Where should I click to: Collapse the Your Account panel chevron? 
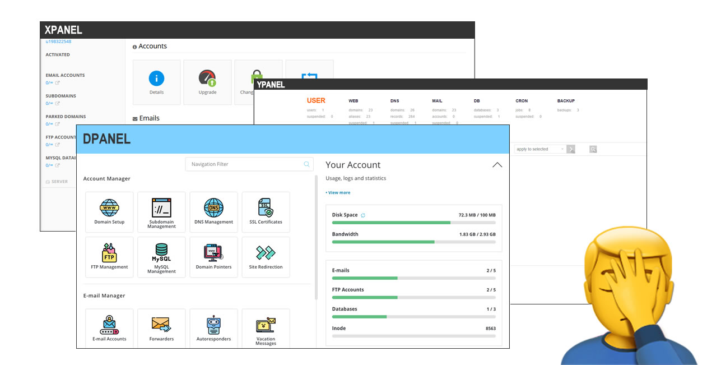pyautogui.click(x=497, y=165)
